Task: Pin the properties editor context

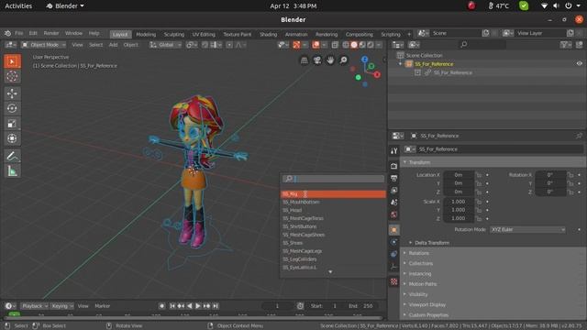Action: coord(579,136)
